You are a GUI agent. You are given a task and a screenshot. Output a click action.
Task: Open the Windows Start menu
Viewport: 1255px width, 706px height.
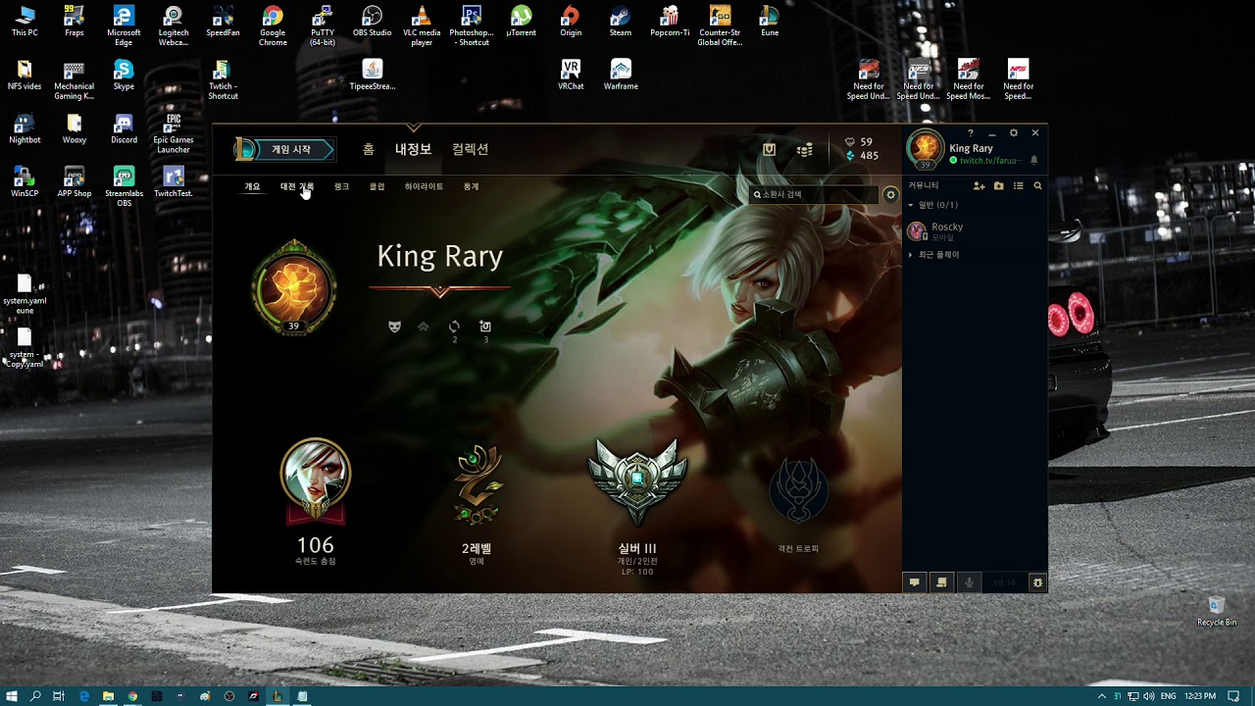[12, 696]
